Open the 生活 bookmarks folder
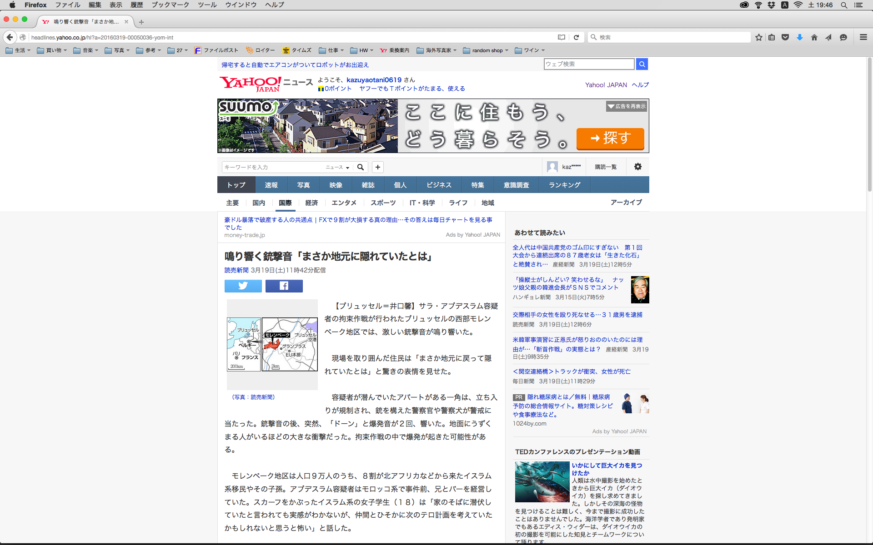Image resolution: width=873 pixels, height=545 pixels. 18,50
